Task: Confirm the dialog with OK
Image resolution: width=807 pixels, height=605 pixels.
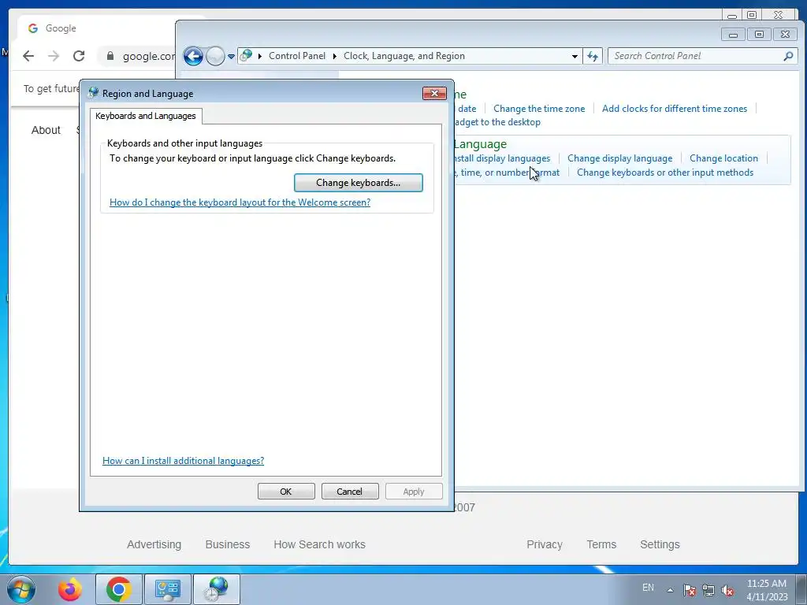Action: (x=285, y=492)
